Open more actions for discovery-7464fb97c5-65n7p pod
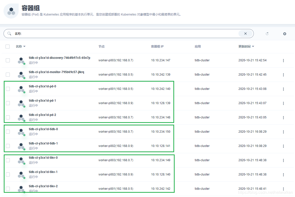295x197 pixels. click(x=283, y=61)
